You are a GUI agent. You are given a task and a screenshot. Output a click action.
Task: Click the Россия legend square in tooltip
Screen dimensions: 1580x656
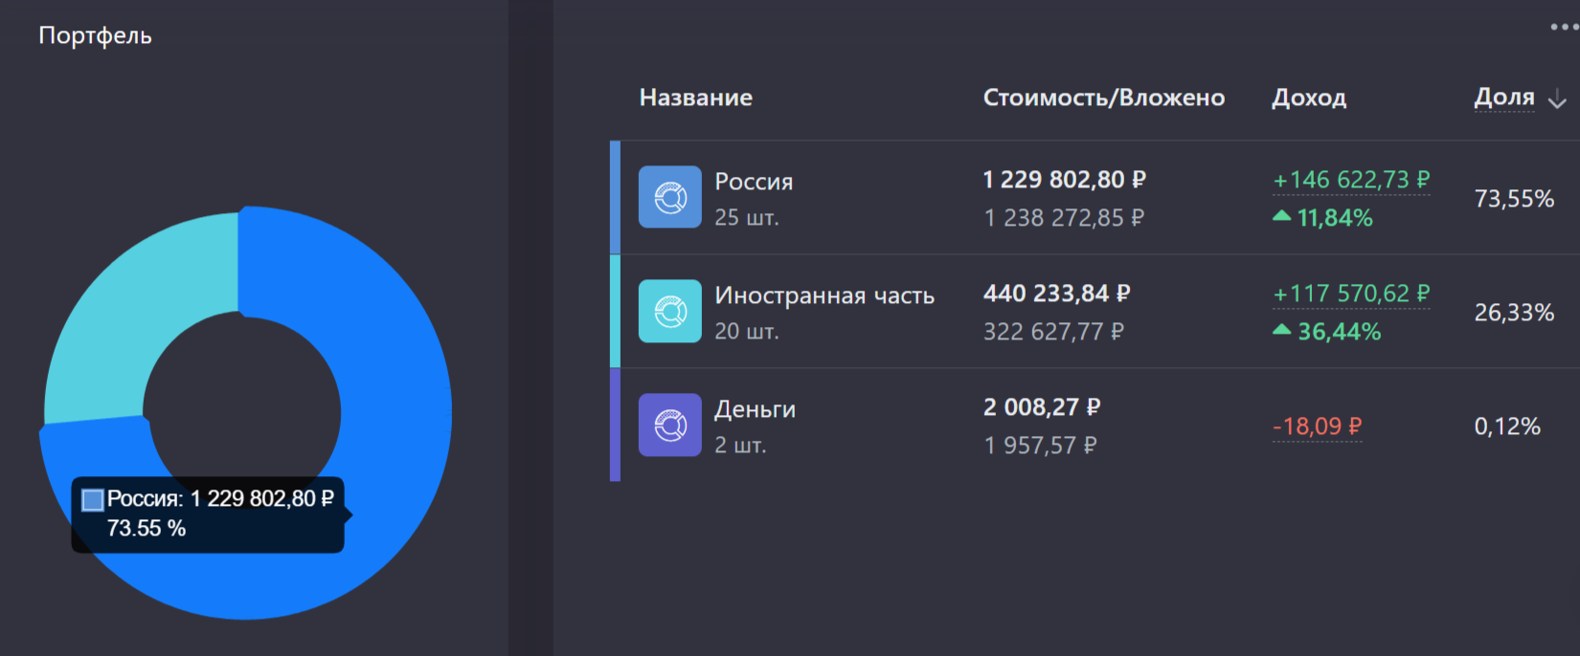93,499
